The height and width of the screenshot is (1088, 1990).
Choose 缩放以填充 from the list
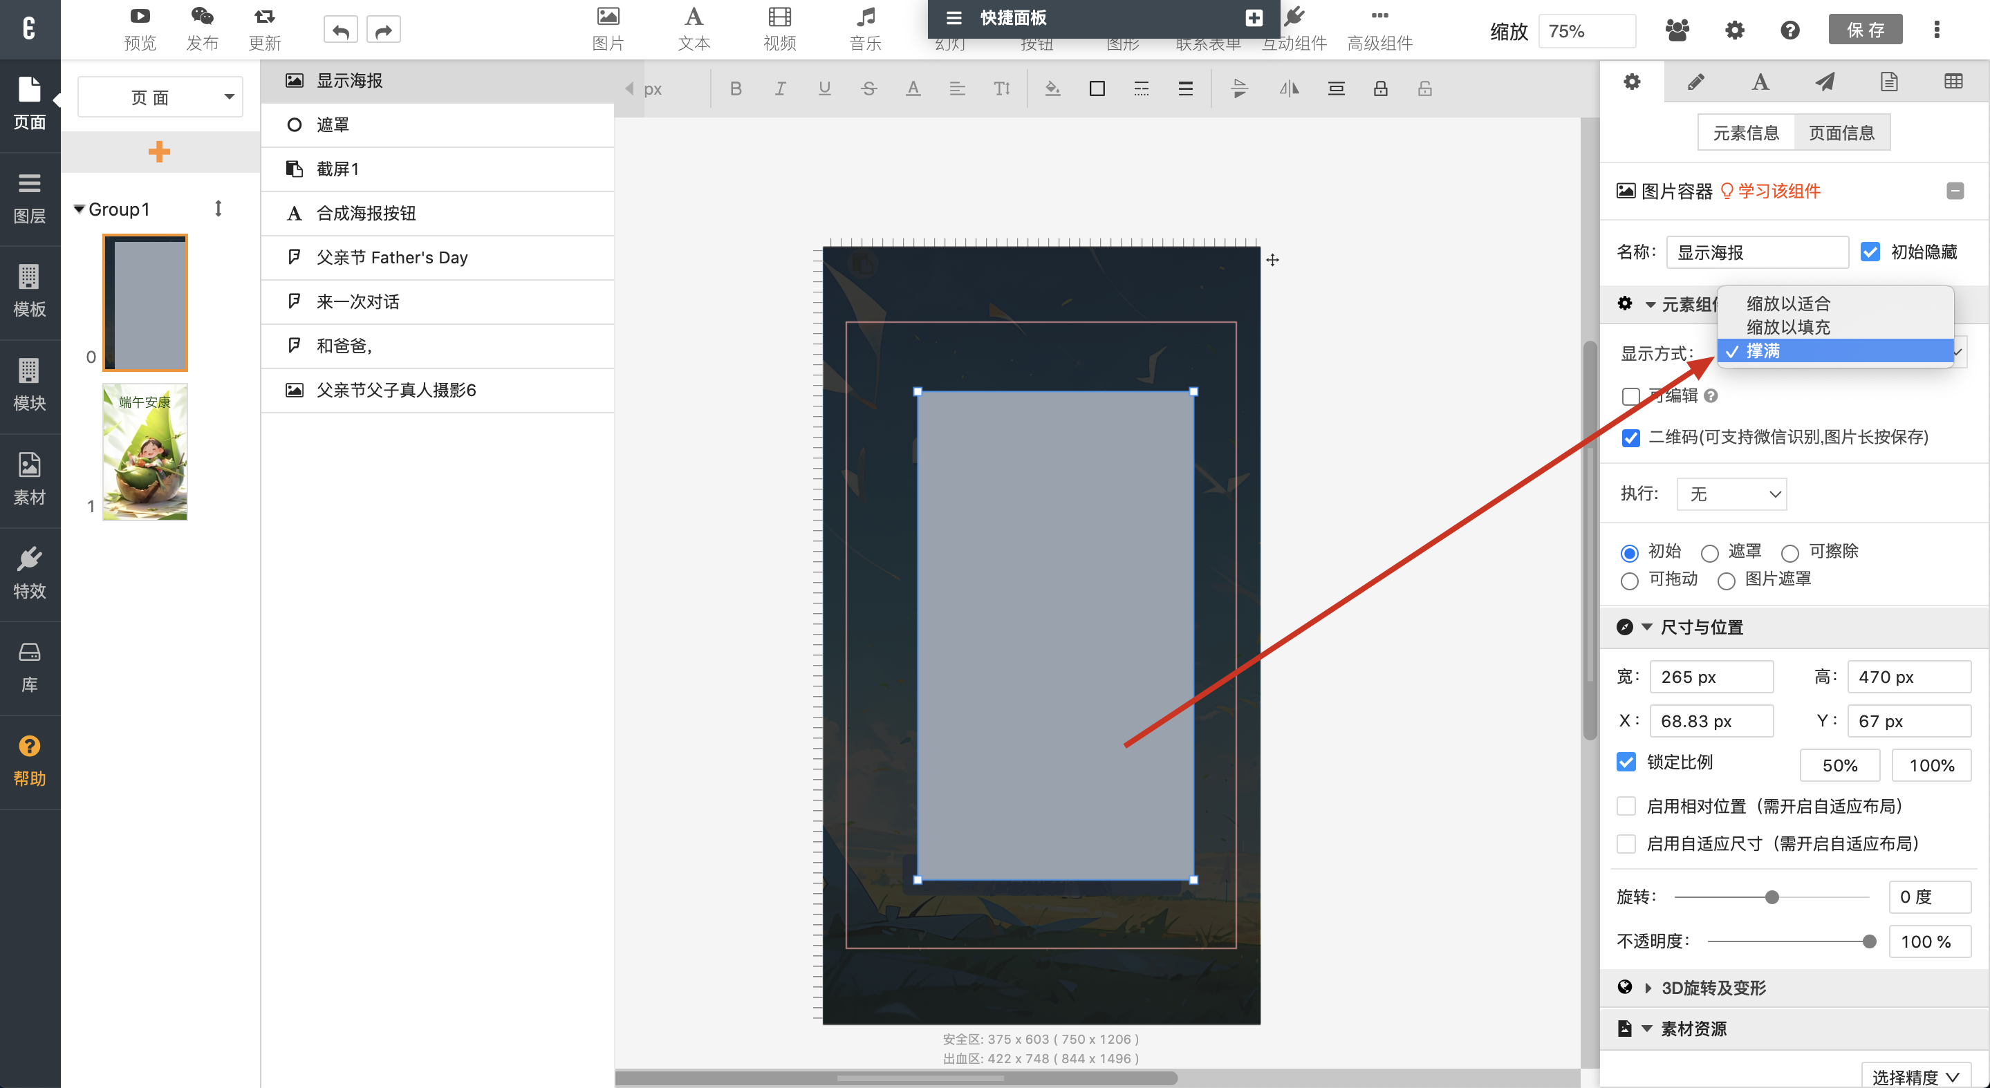(x=1788, y=328)
